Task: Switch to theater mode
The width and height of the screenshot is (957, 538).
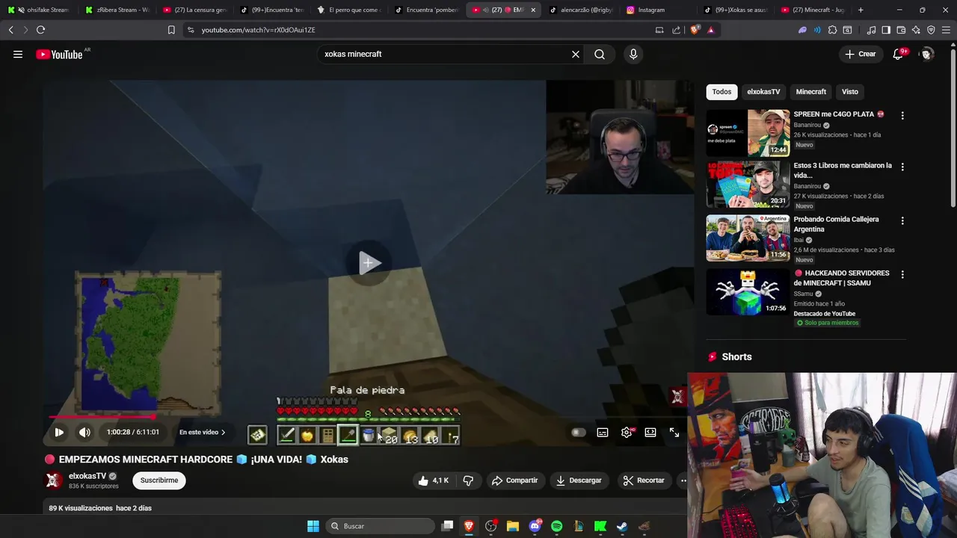Action: point(650,432)
